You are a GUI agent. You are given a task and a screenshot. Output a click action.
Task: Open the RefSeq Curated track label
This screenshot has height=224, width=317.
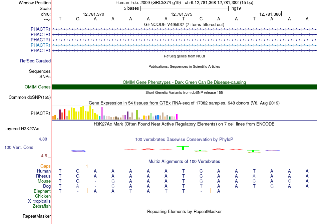click(x=35, y=61)
